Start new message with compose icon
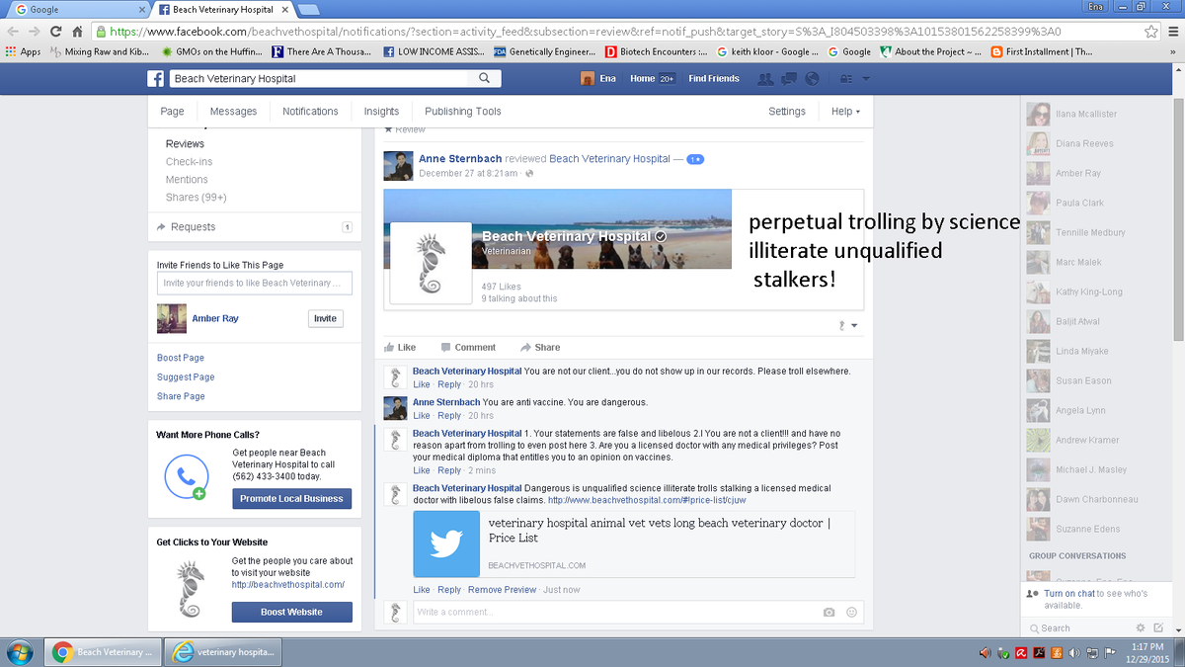This screenshot has height=667, width=1185. pos(1158,627)
